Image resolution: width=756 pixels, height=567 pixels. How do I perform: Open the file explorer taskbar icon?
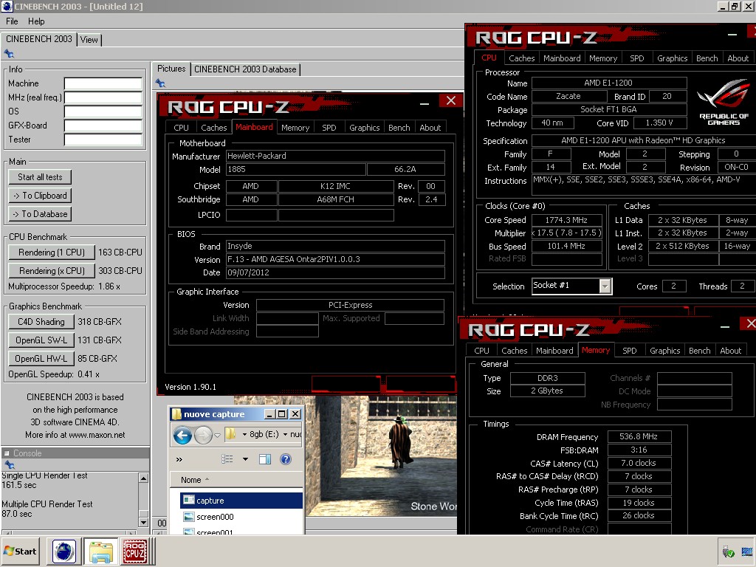100,551
